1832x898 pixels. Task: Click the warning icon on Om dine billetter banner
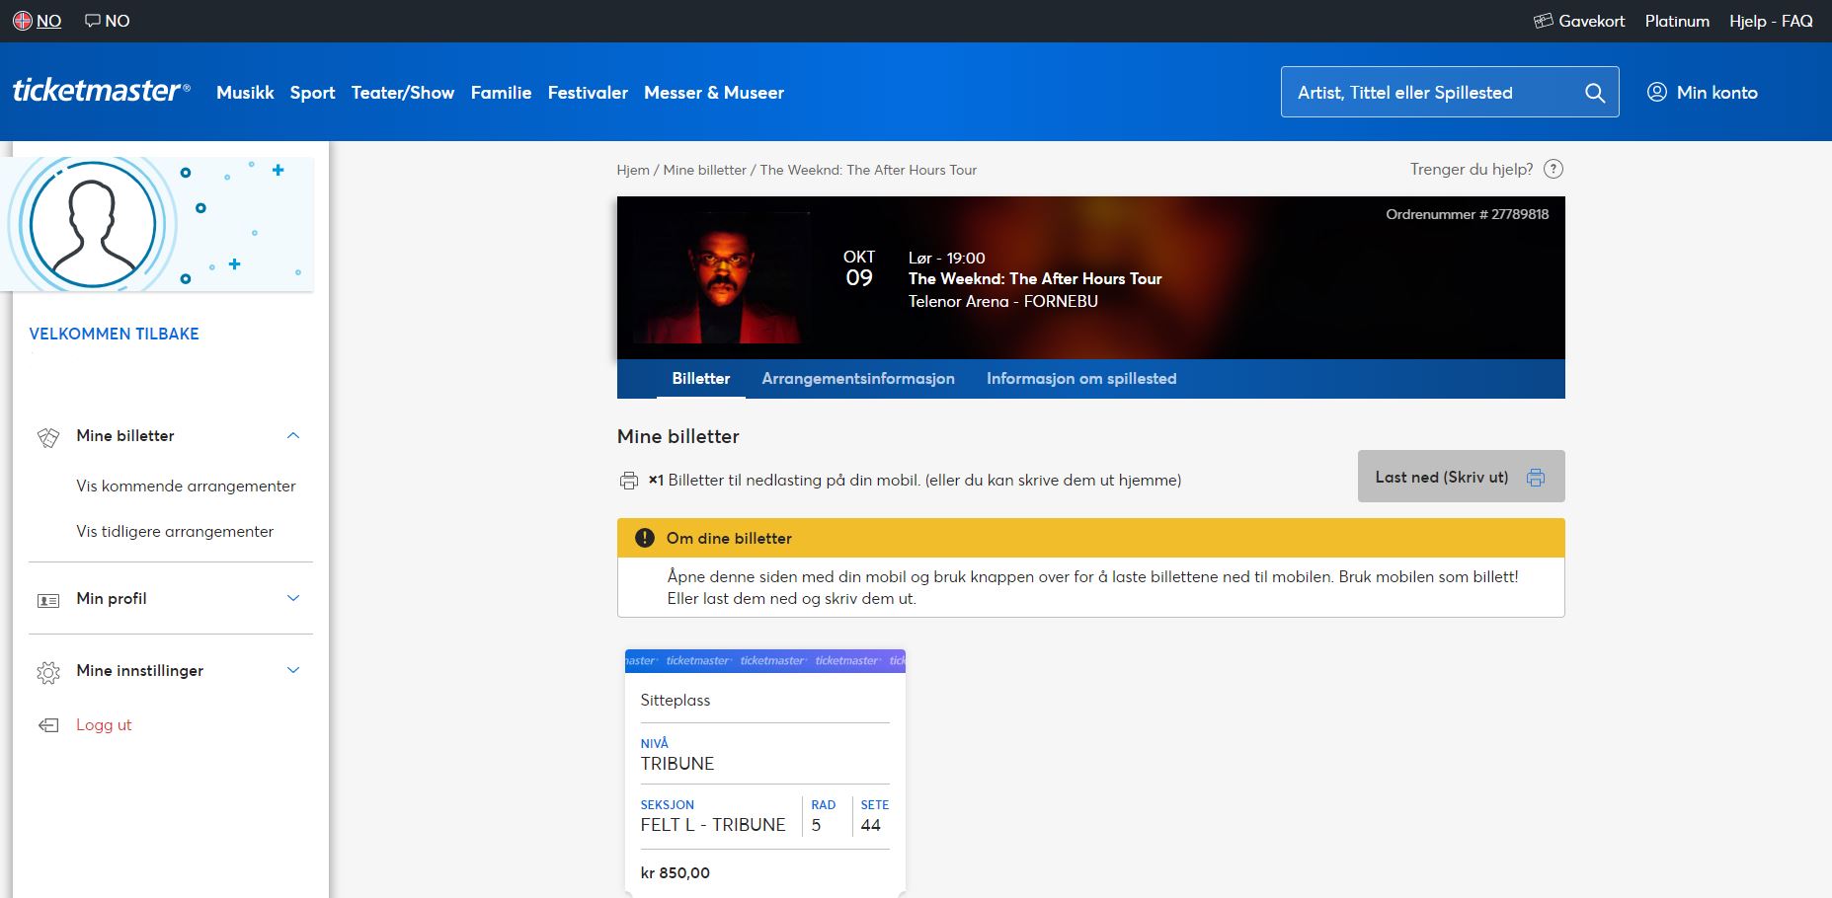click(643, 538)
